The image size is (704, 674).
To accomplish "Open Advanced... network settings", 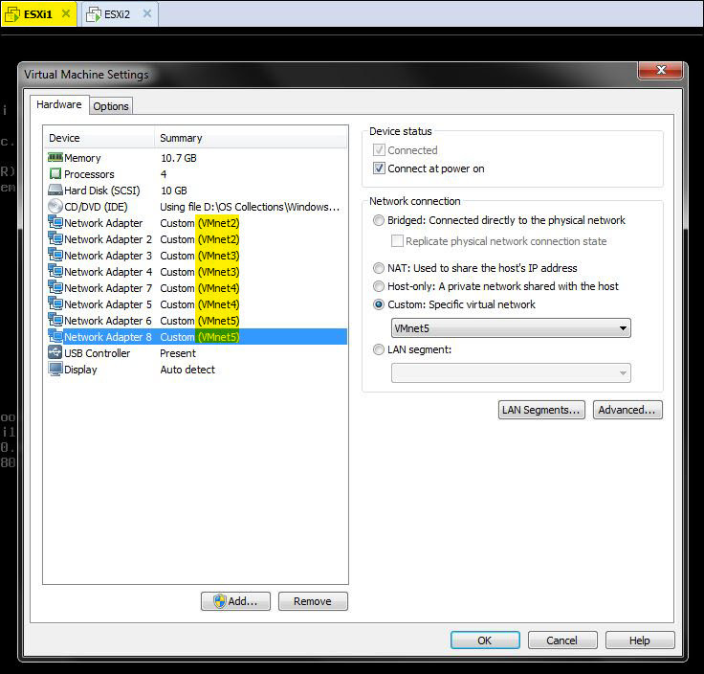I will click(x=627, y=410).
